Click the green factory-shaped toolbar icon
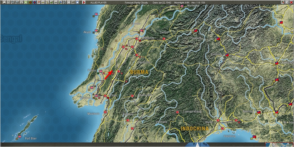294x147 pixels. coord(52,2)
